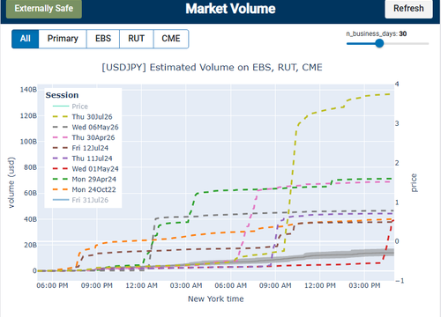The width and height of the screenshot is (441, 317).
Task: Click the right end of the slider track
Action: click(x=428, y=43)
